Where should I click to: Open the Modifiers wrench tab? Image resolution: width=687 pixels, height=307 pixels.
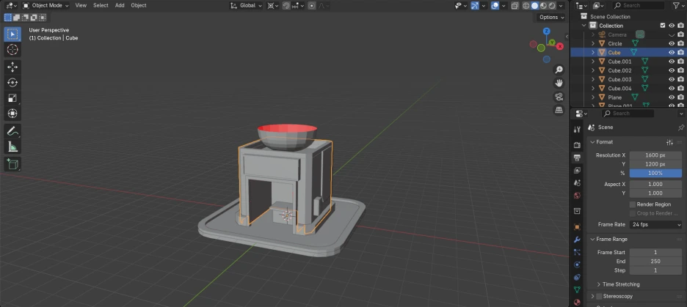577,240
